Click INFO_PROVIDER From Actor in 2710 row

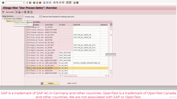pos(52,63)
